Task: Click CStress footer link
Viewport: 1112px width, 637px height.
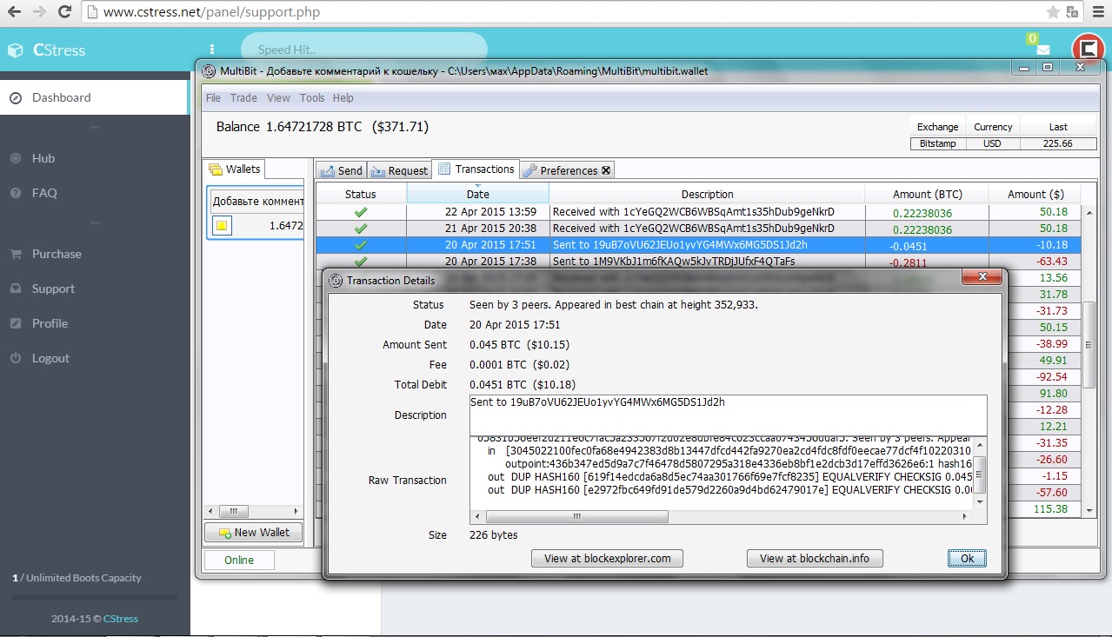Action: [121, 619]
